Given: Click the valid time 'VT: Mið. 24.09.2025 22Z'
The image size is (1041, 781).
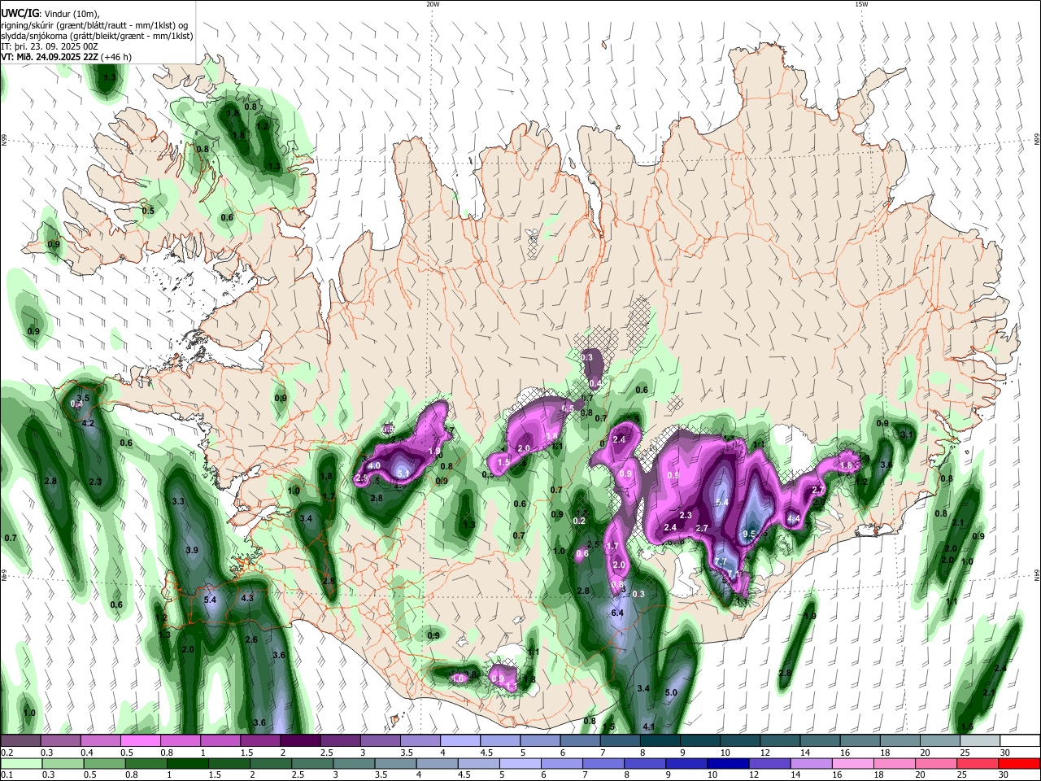Looking at the screenshot, I should (50, 58).
